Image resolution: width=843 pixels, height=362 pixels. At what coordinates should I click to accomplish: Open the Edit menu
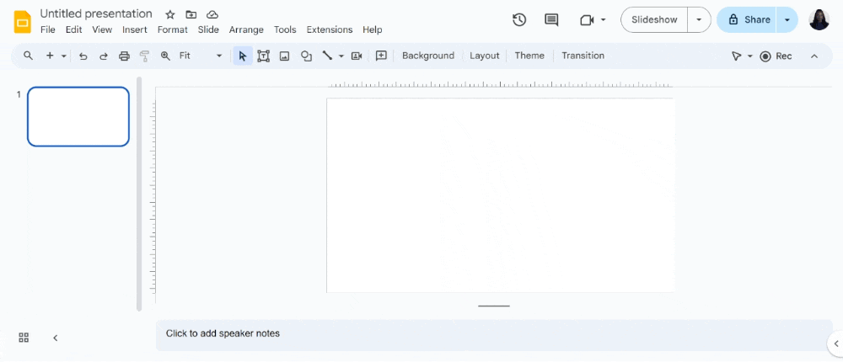click(73, 29)
